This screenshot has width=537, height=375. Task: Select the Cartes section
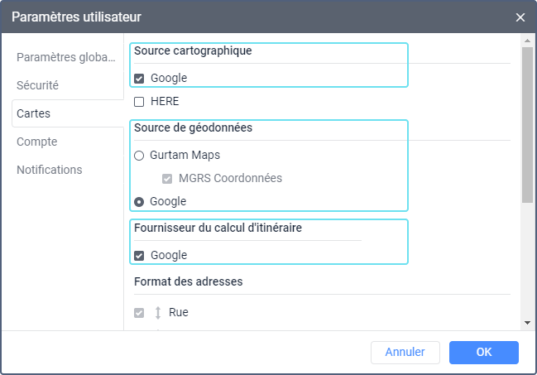[32, 113]
